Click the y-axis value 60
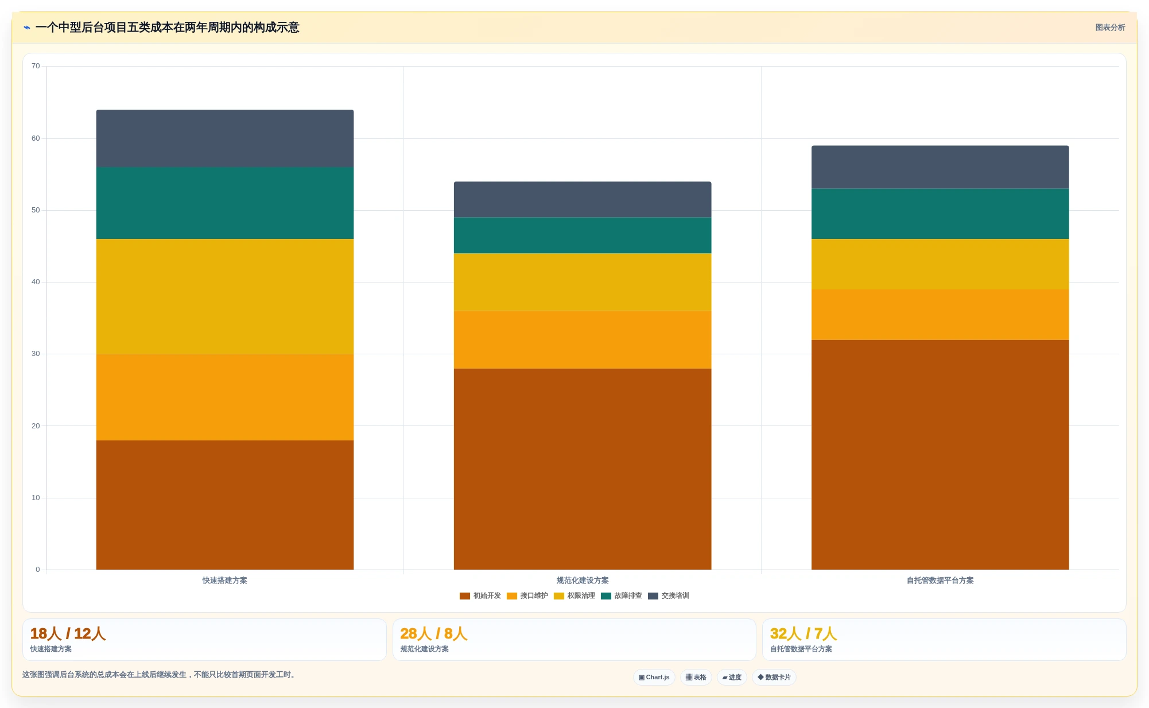The height and width of the screenshot is (708, 1149). pos(36,138)
